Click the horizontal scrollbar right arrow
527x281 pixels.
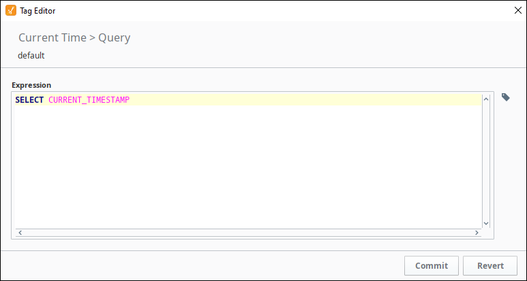click(x=477, y=233)
